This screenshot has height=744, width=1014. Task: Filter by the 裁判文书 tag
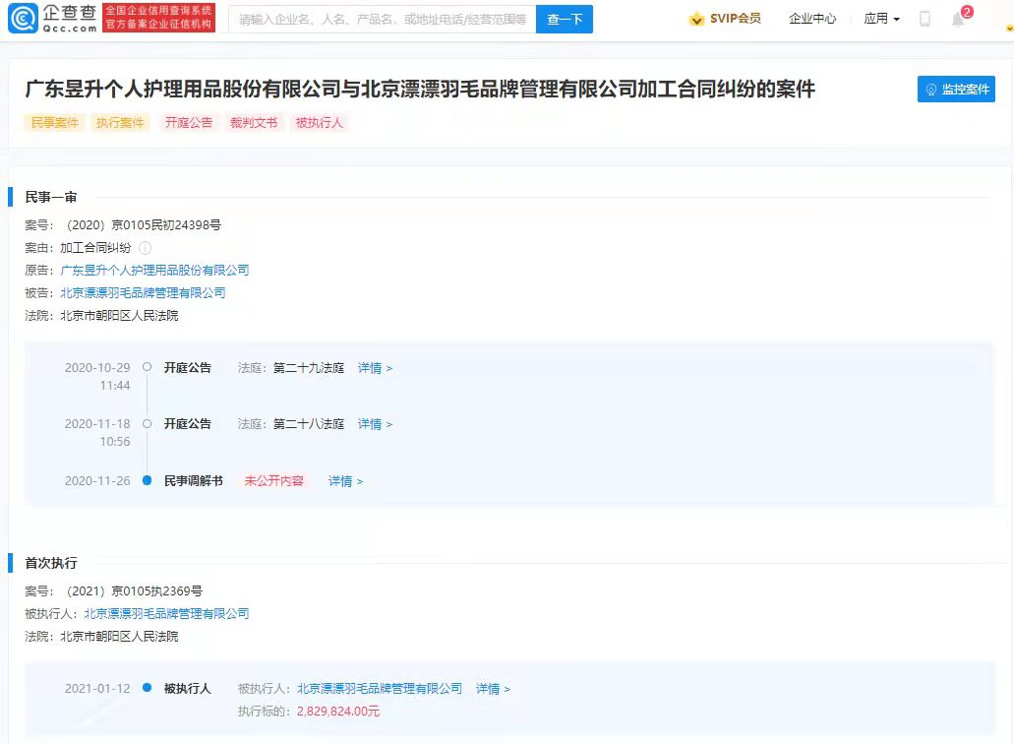(254, 122)
